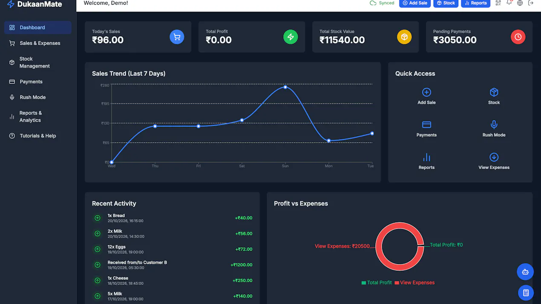
Task: Open Stock tile in Quick Access
Action: (494, 96)
